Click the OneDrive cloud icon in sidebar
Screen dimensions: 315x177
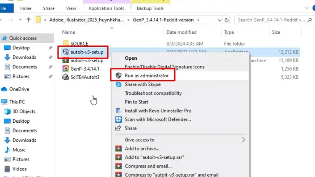pos(4,89)
